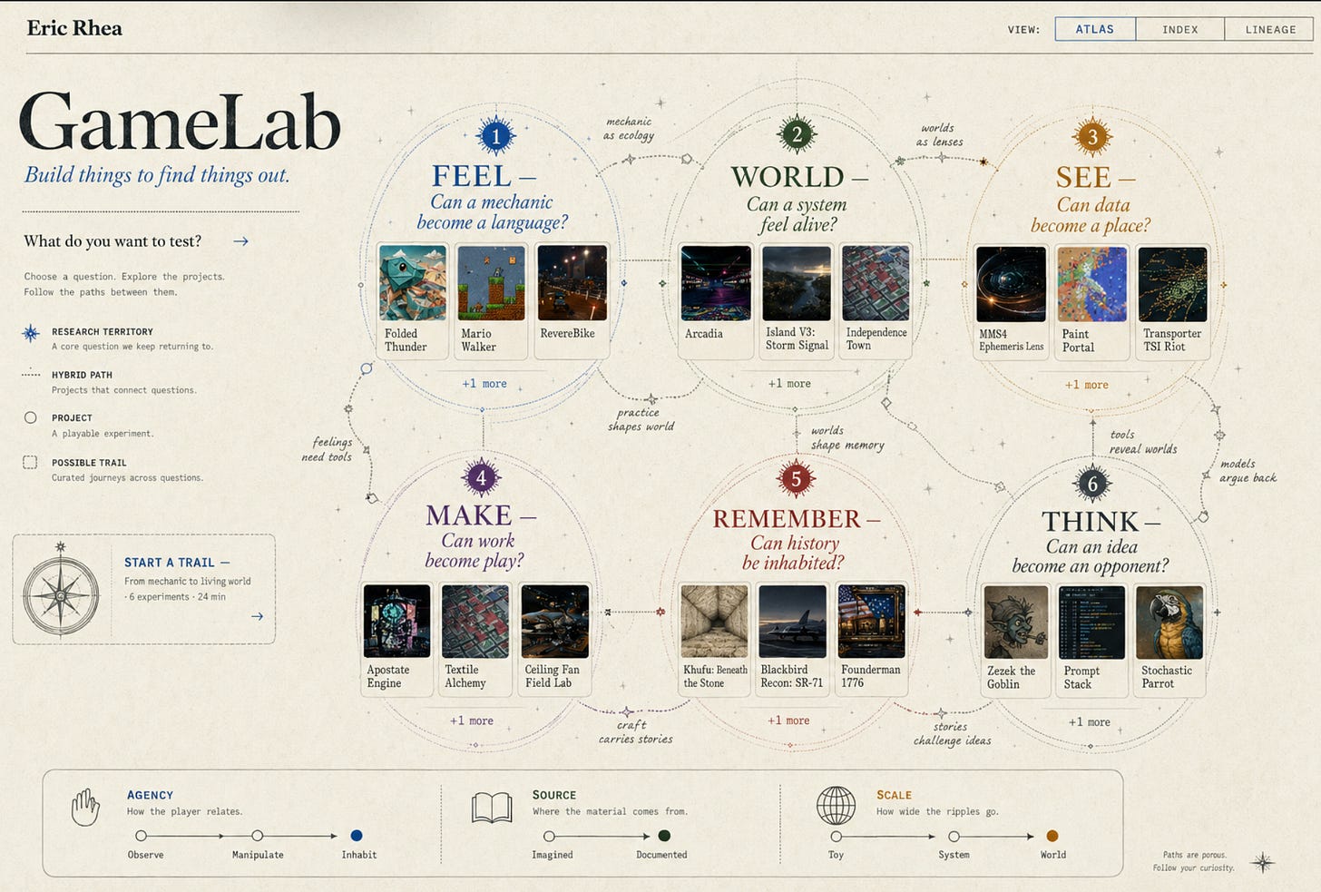Viewport: 1321px width, 892px height.
Task: Select the System scale option
Action: 954,836
